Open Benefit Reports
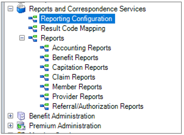 75,58
